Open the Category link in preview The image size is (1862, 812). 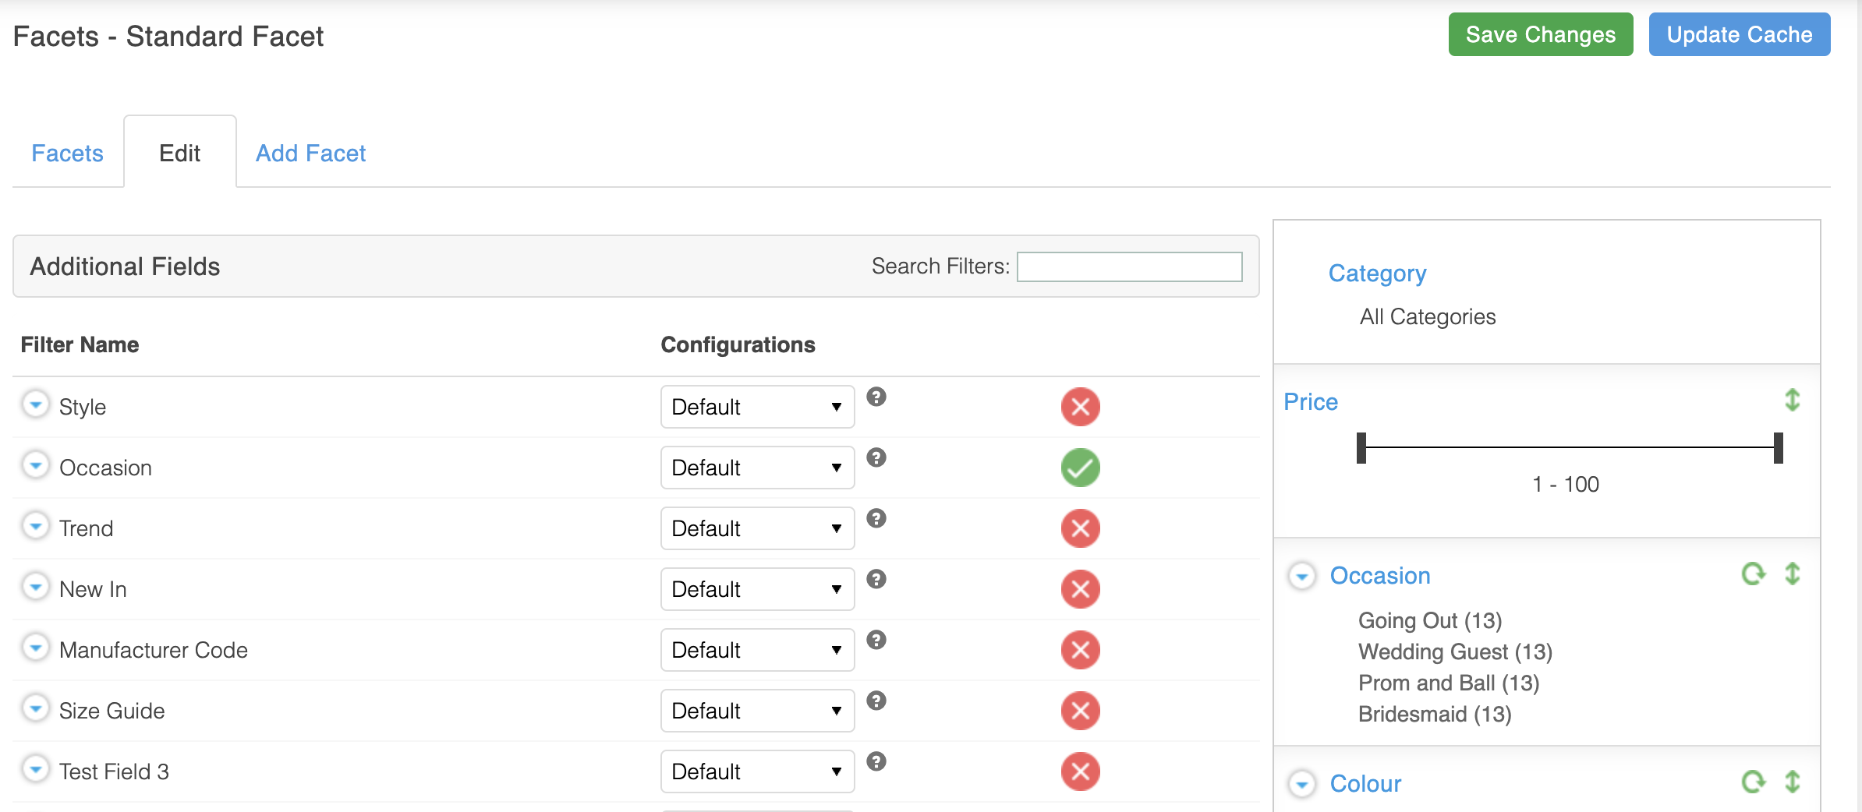(1377, 274)
